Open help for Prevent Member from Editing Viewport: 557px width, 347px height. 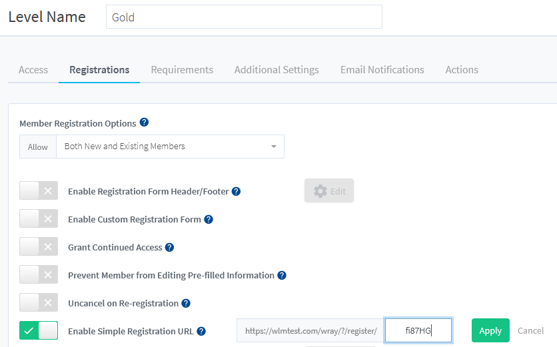click(x=282, y=276)
